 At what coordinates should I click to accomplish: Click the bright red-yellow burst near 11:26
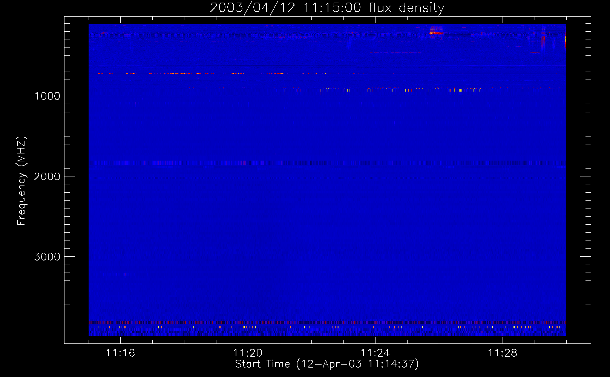pyautogui.click(x=436, y=31)
